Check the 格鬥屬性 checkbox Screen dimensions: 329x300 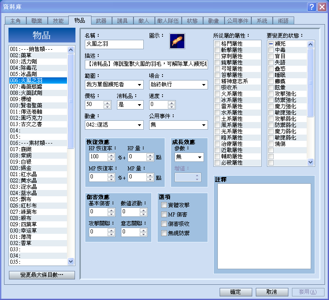[217, 44]
